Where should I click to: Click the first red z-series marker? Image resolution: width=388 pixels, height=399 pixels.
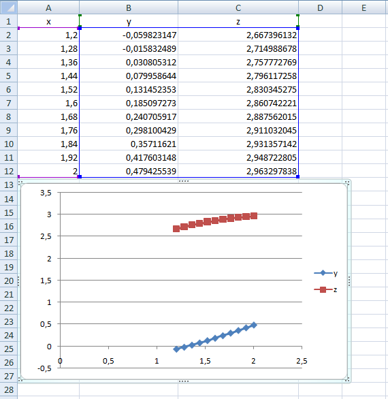pos(176,229)
